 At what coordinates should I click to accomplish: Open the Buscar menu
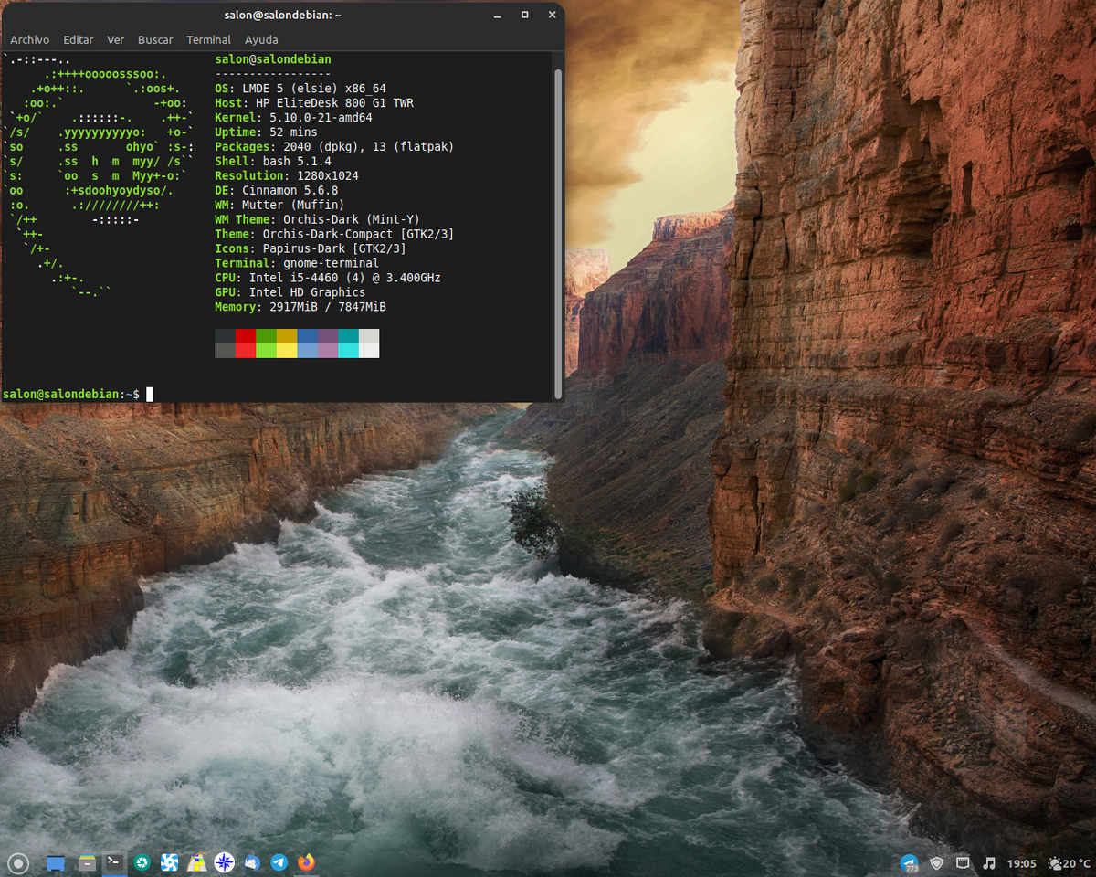tap(155, 39)
